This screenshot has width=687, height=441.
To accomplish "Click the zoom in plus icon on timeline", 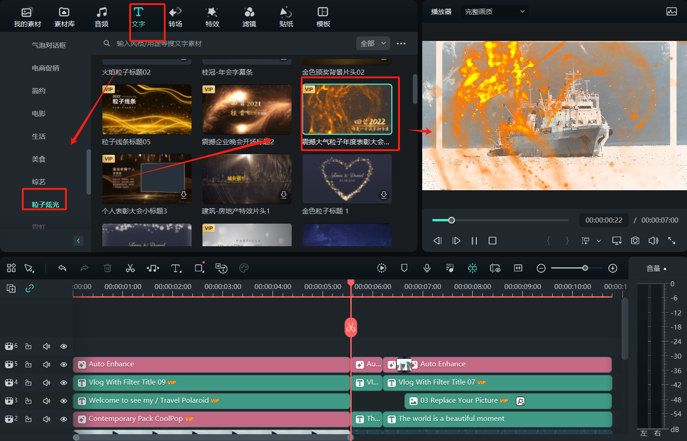I will 613,268.
